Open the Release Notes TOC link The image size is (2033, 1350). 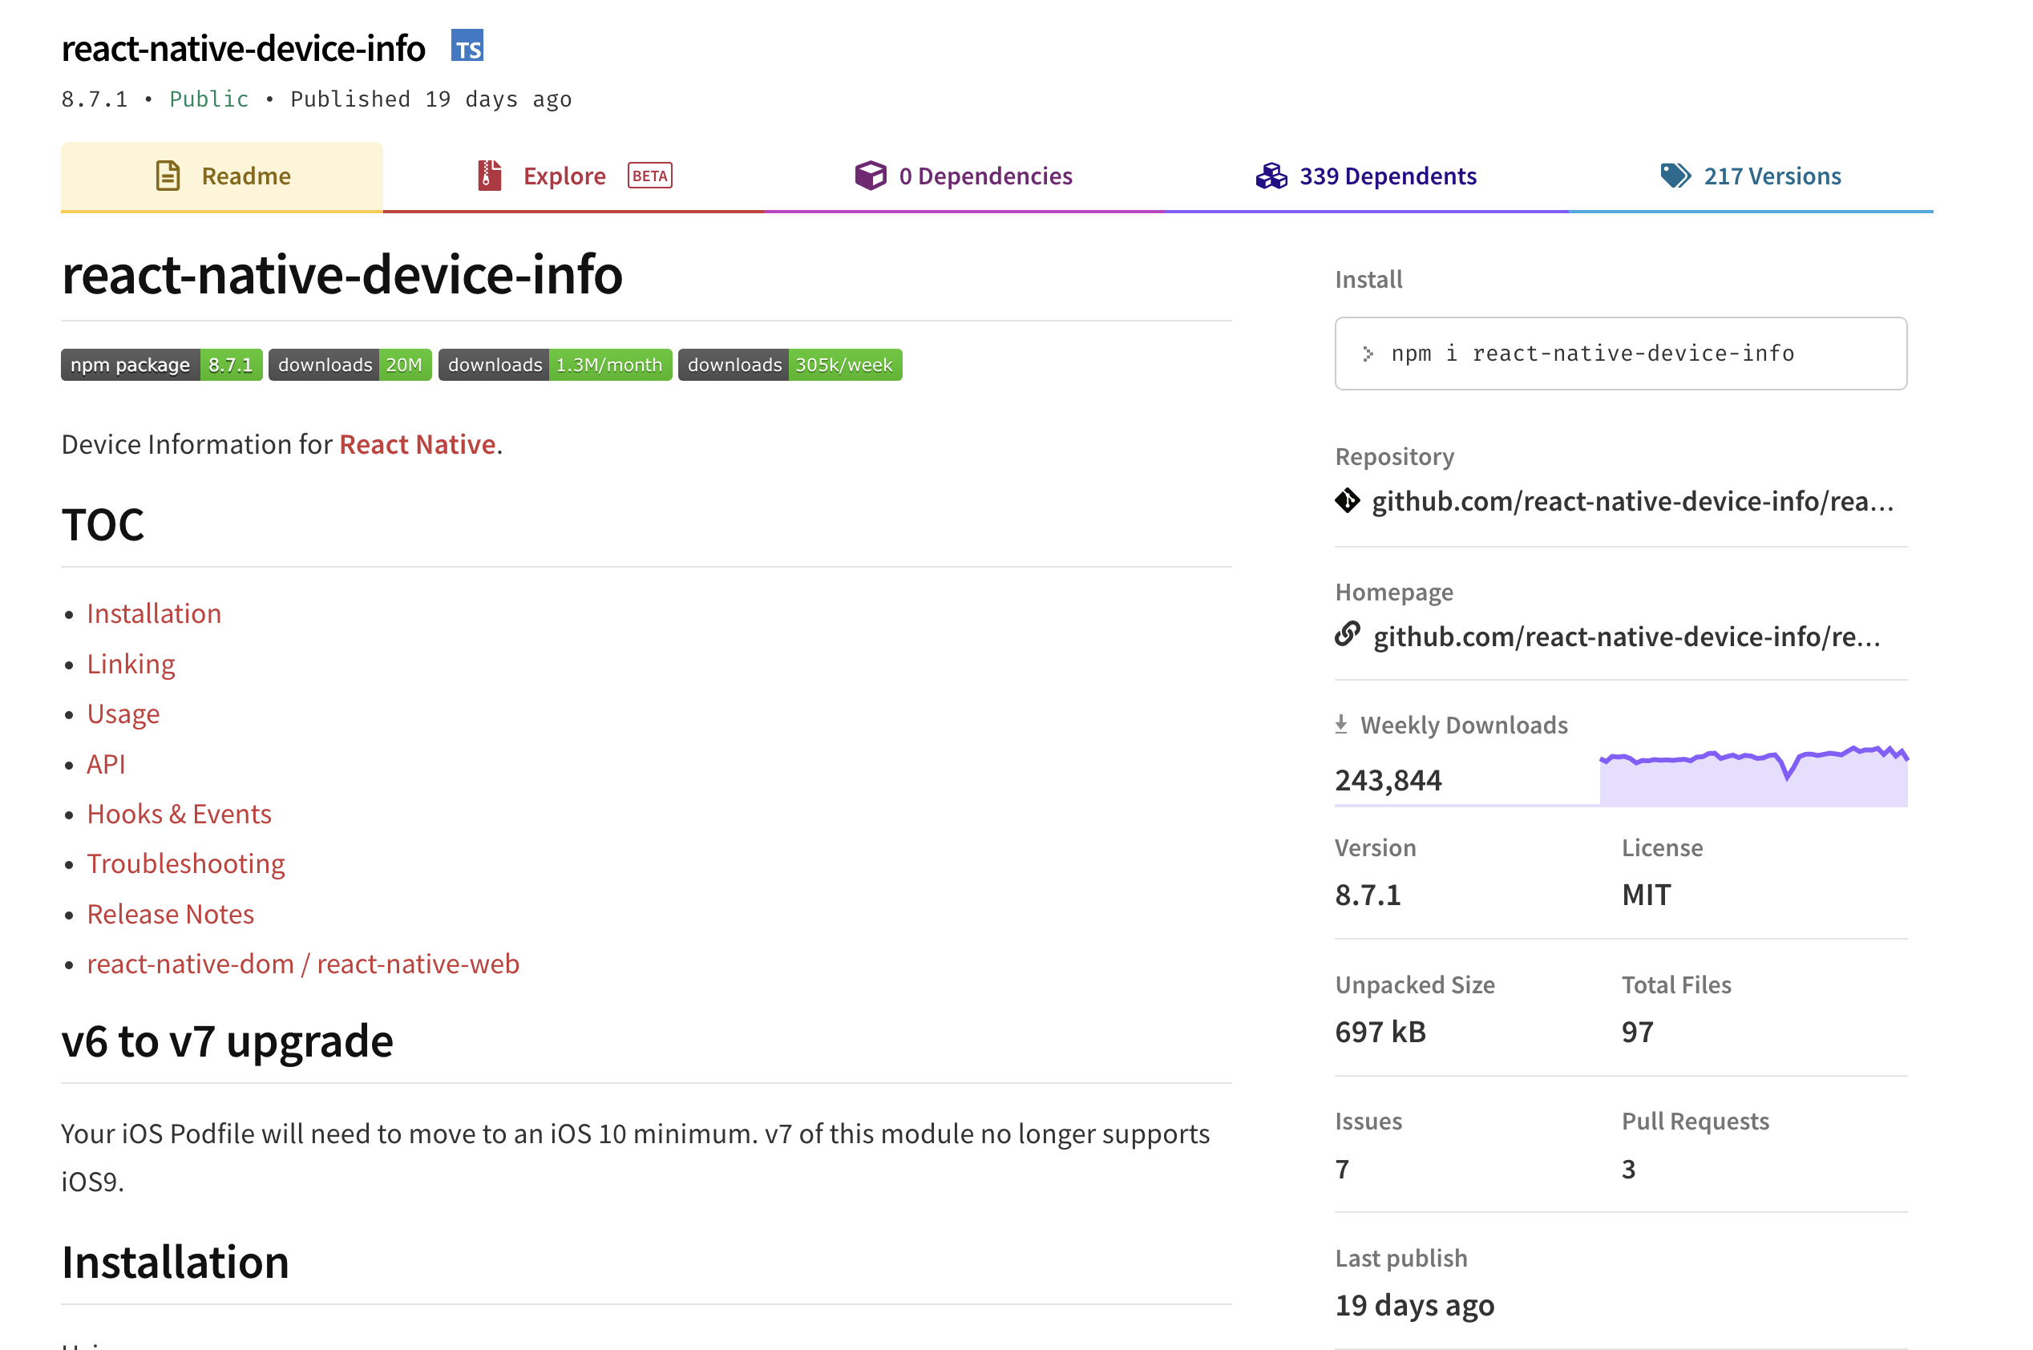point(171,913)
